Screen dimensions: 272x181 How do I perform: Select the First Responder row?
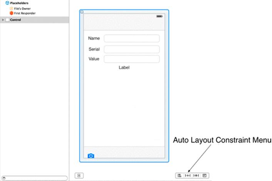35,13
